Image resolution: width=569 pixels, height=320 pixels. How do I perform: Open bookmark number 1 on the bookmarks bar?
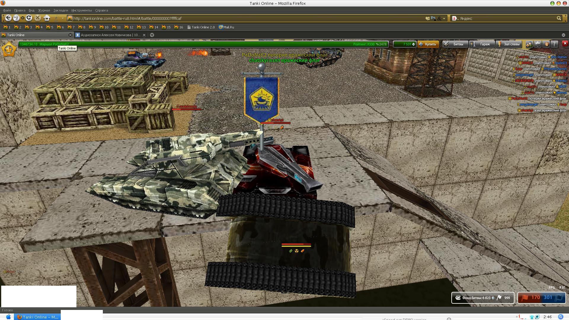pyautogui.click(x=7, y=27)
